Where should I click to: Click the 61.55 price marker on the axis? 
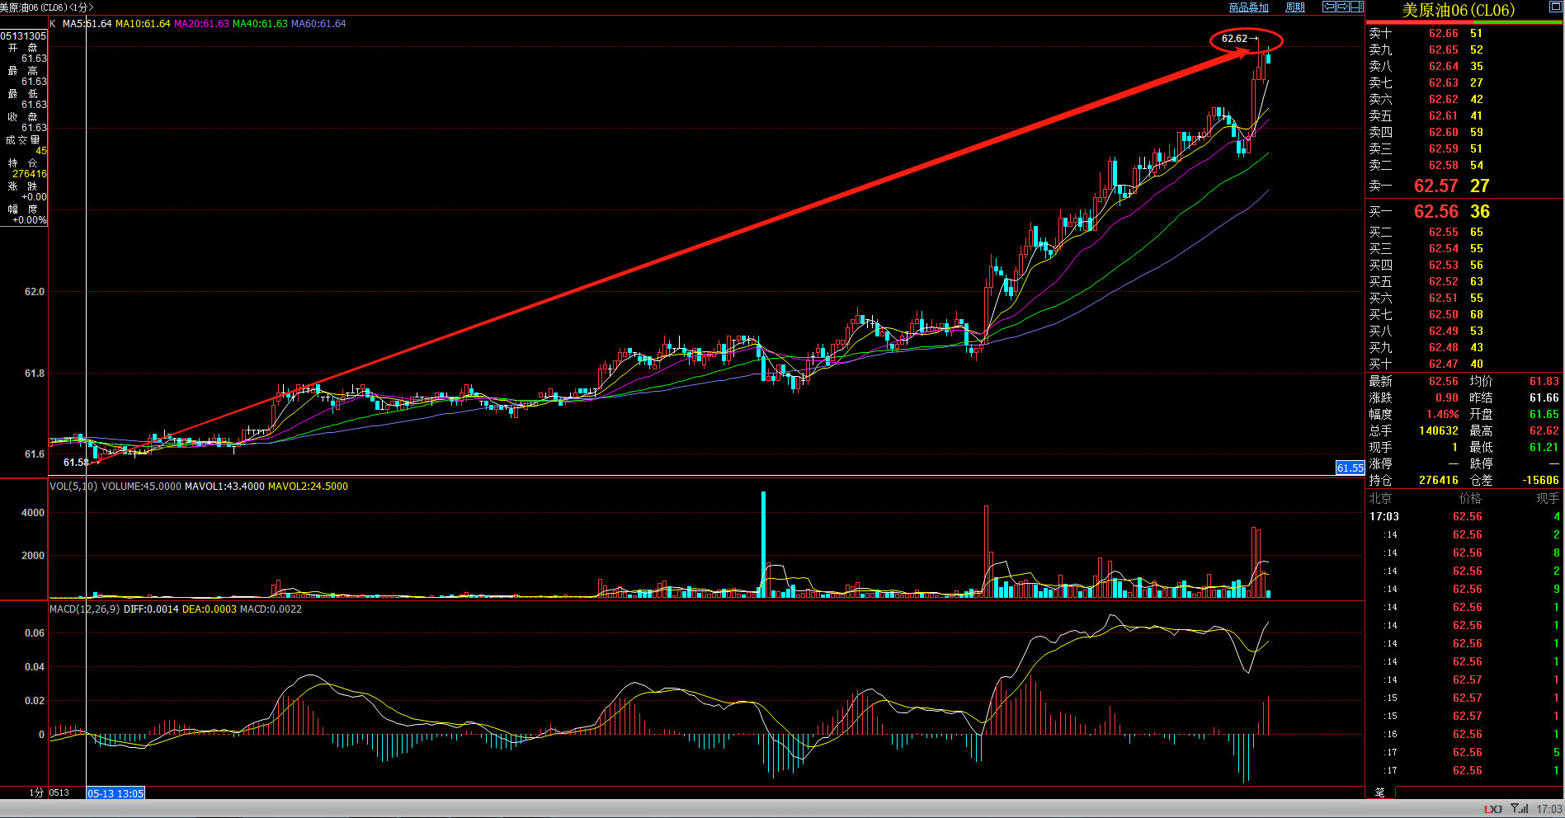point(1350,468)
